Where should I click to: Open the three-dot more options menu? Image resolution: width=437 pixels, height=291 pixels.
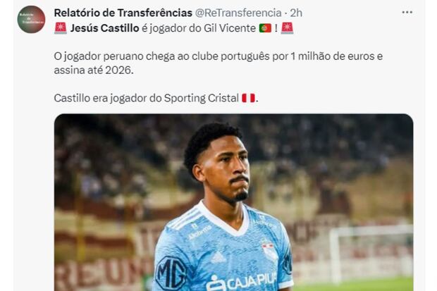tap(407, 12)
